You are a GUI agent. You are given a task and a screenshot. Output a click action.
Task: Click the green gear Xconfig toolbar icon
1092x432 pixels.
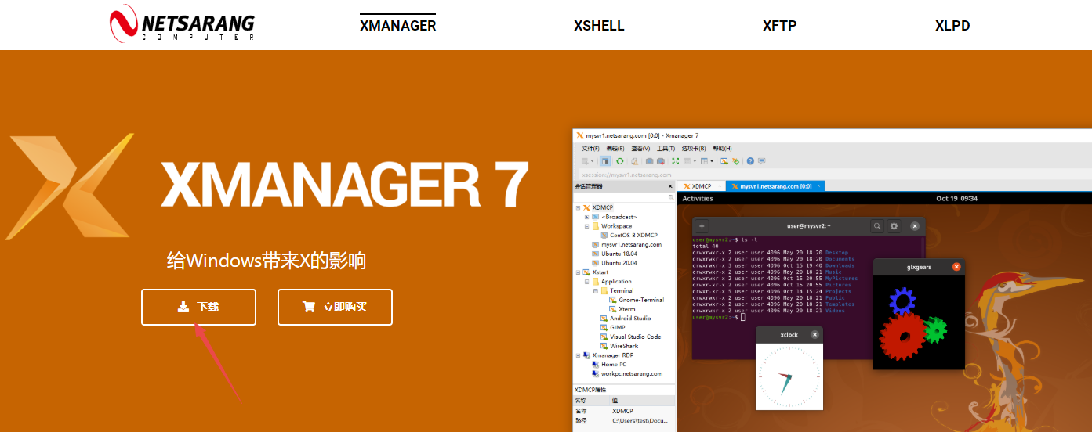click(x=736, y=161)
